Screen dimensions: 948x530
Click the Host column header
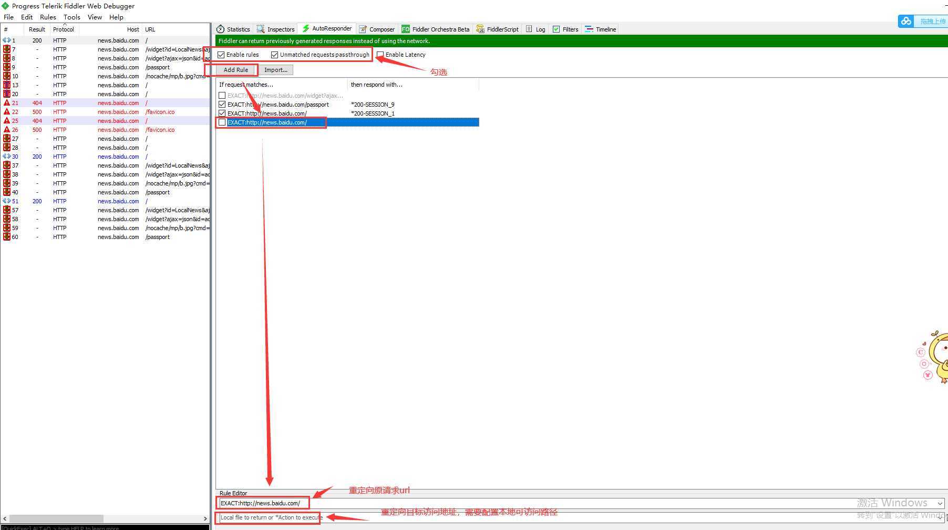click(x=110, y=29)
